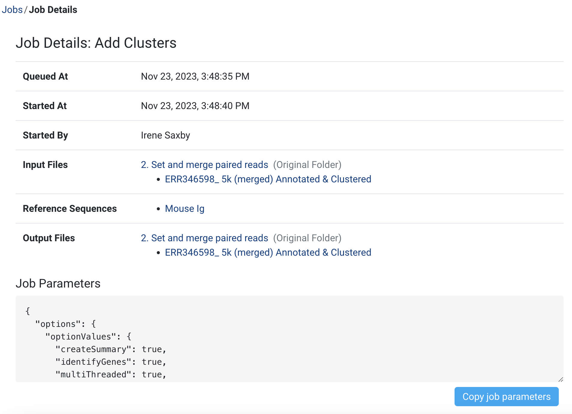This screenshot has width=572, height=414.
Task: Click the Started At timestamp value
Action: (195, 106)
